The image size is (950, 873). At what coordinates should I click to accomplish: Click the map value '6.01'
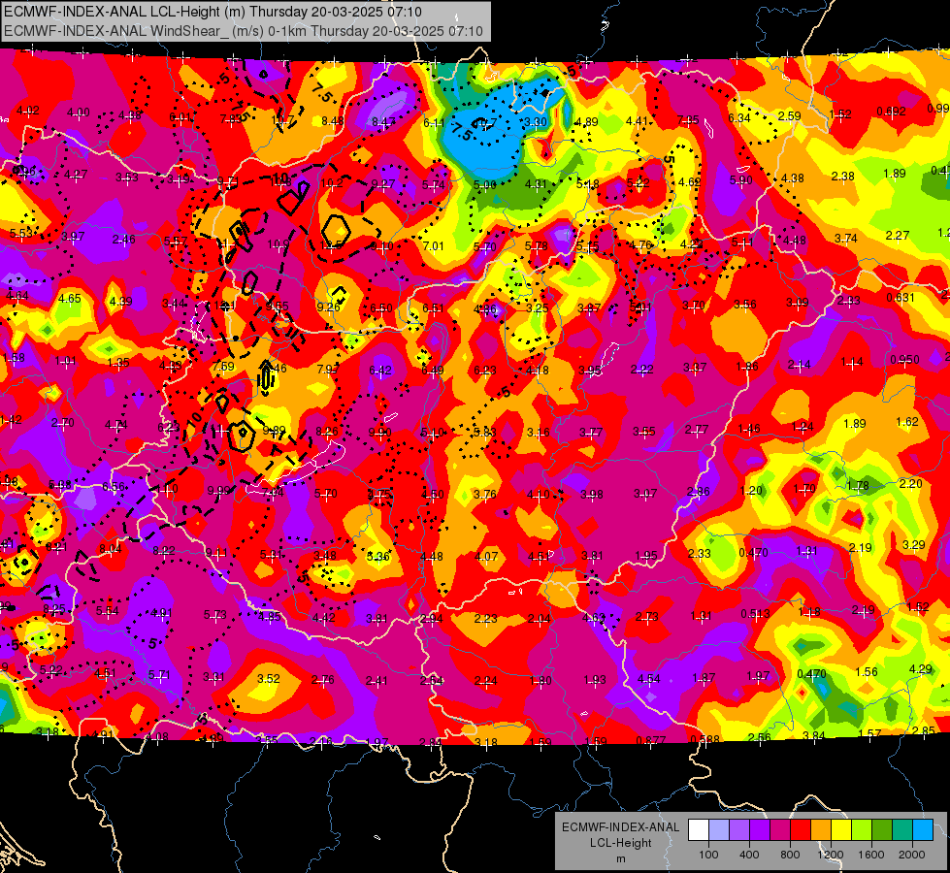coord(180,117)
